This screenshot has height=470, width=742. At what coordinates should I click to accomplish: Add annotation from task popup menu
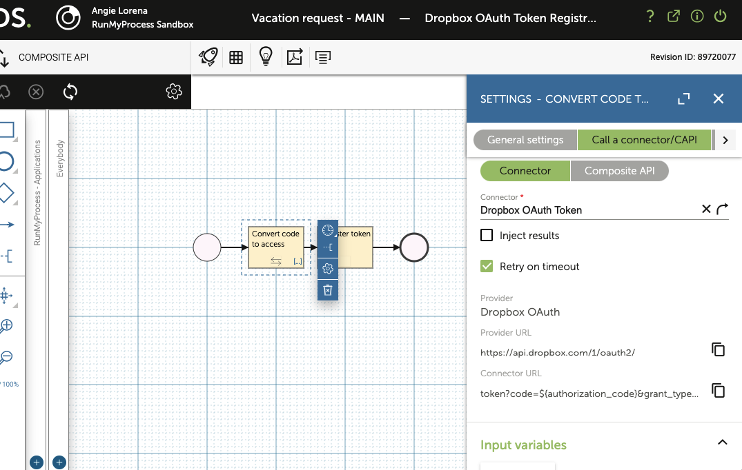point(327,247)
